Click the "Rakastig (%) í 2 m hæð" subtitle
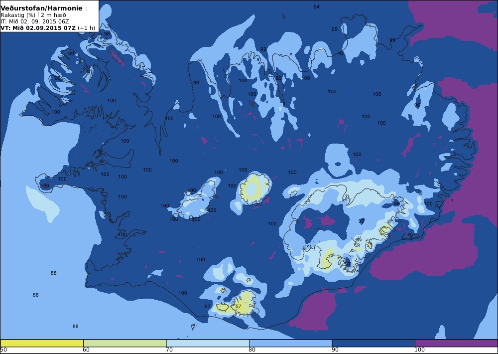 [x=33, y=15]
